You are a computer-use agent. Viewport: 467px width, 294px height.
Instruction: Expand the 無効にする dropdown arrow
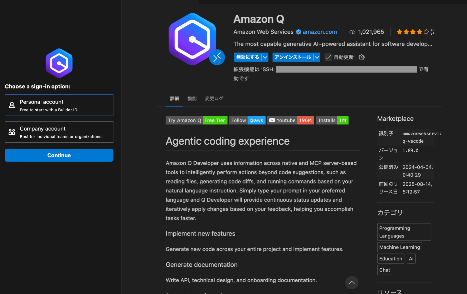coord(265,57)
